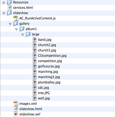Select the album1 folder label
The image size is (115, 117).
tap(31, 29)
